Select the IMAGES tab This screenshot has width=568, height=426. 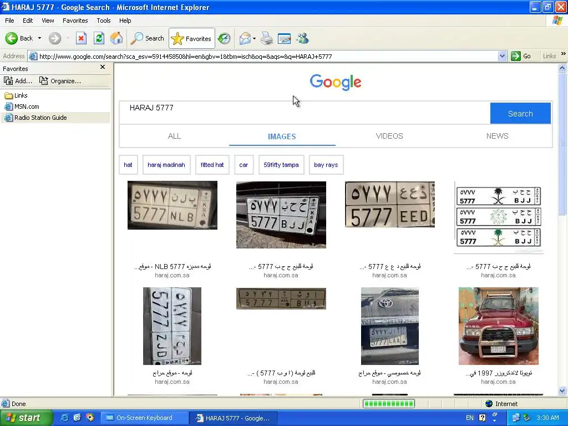(x=282, y=136)
